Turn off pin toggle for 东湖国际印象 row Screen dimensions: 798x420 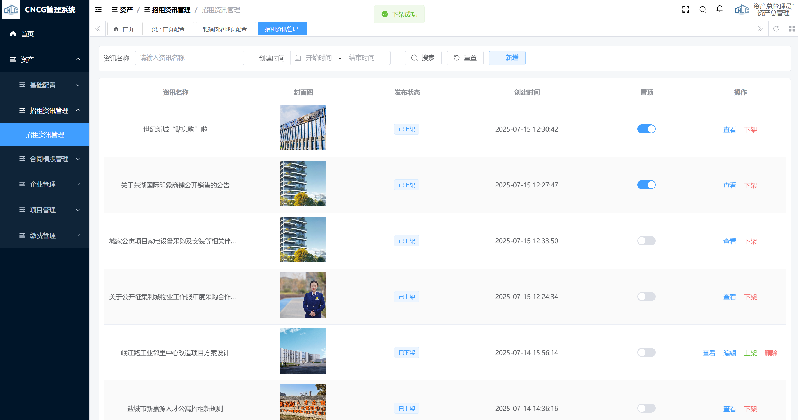tap(646, 185)
